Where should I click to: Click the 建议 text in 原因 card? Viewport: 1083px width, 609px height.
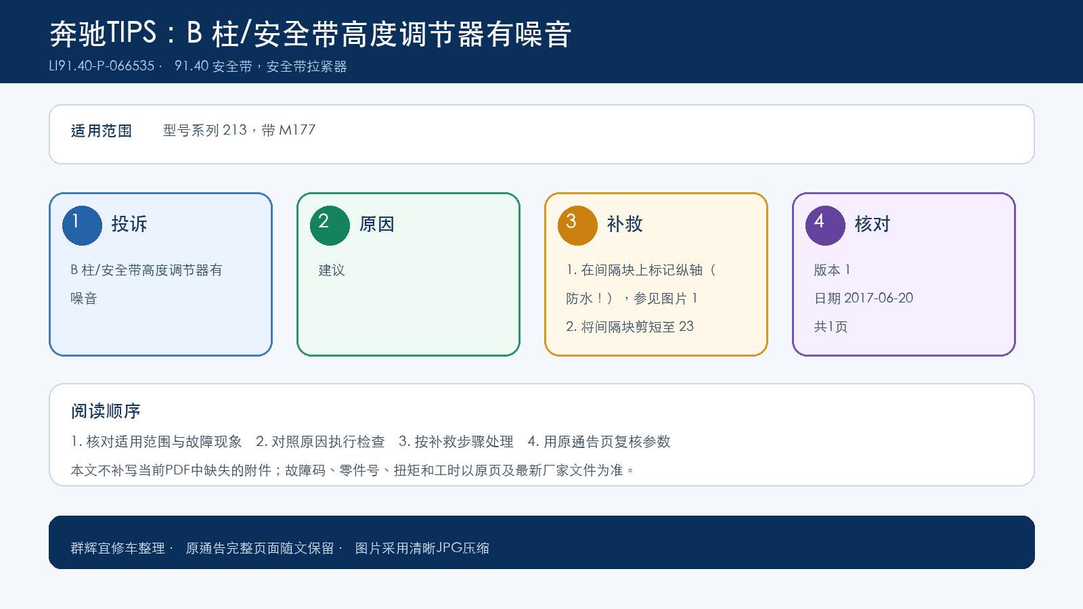click(332, 270)
